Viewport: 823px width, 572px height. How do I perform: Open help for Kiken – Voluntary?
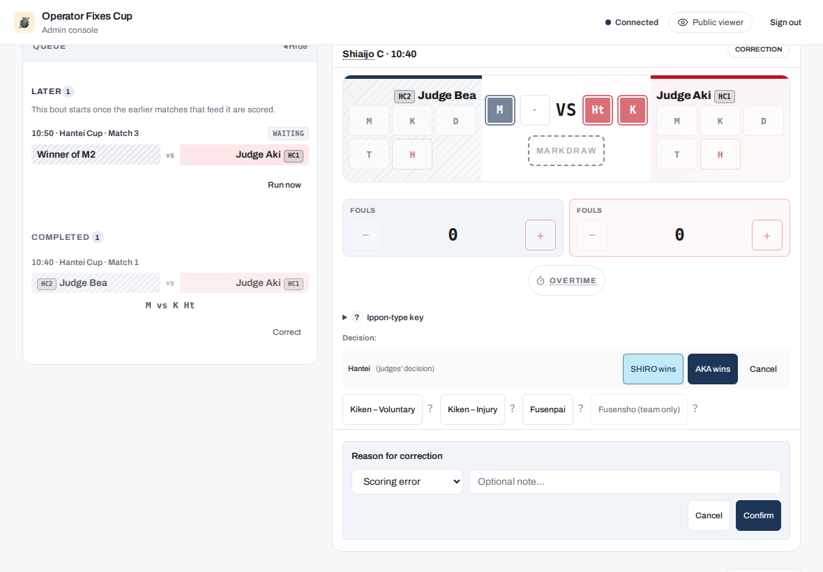tap(430, 409)
